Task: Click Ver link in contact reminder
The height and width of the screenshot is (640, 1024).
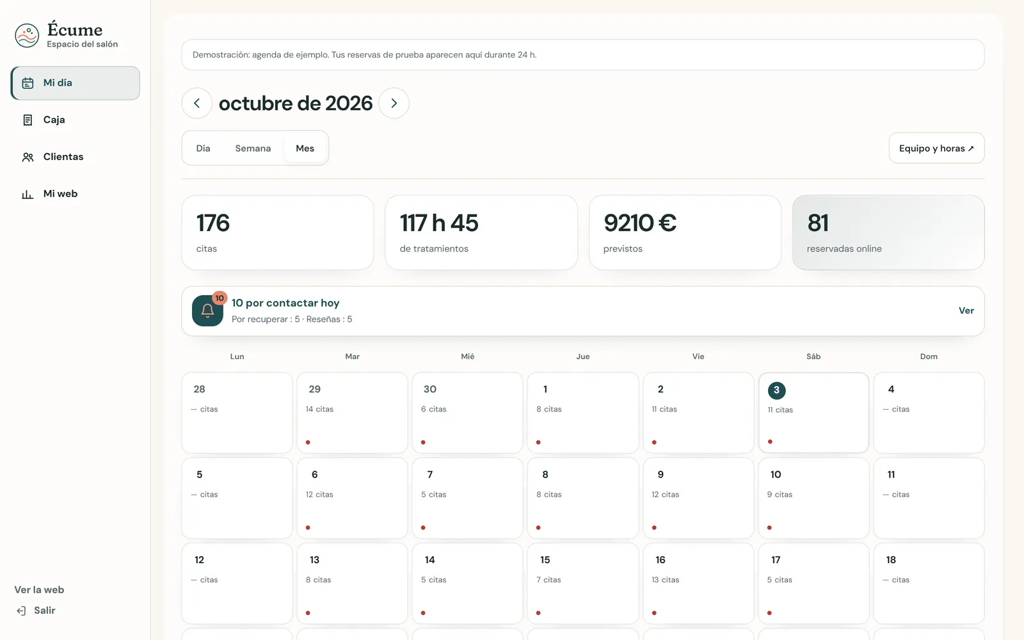Action: coord(966,311)
